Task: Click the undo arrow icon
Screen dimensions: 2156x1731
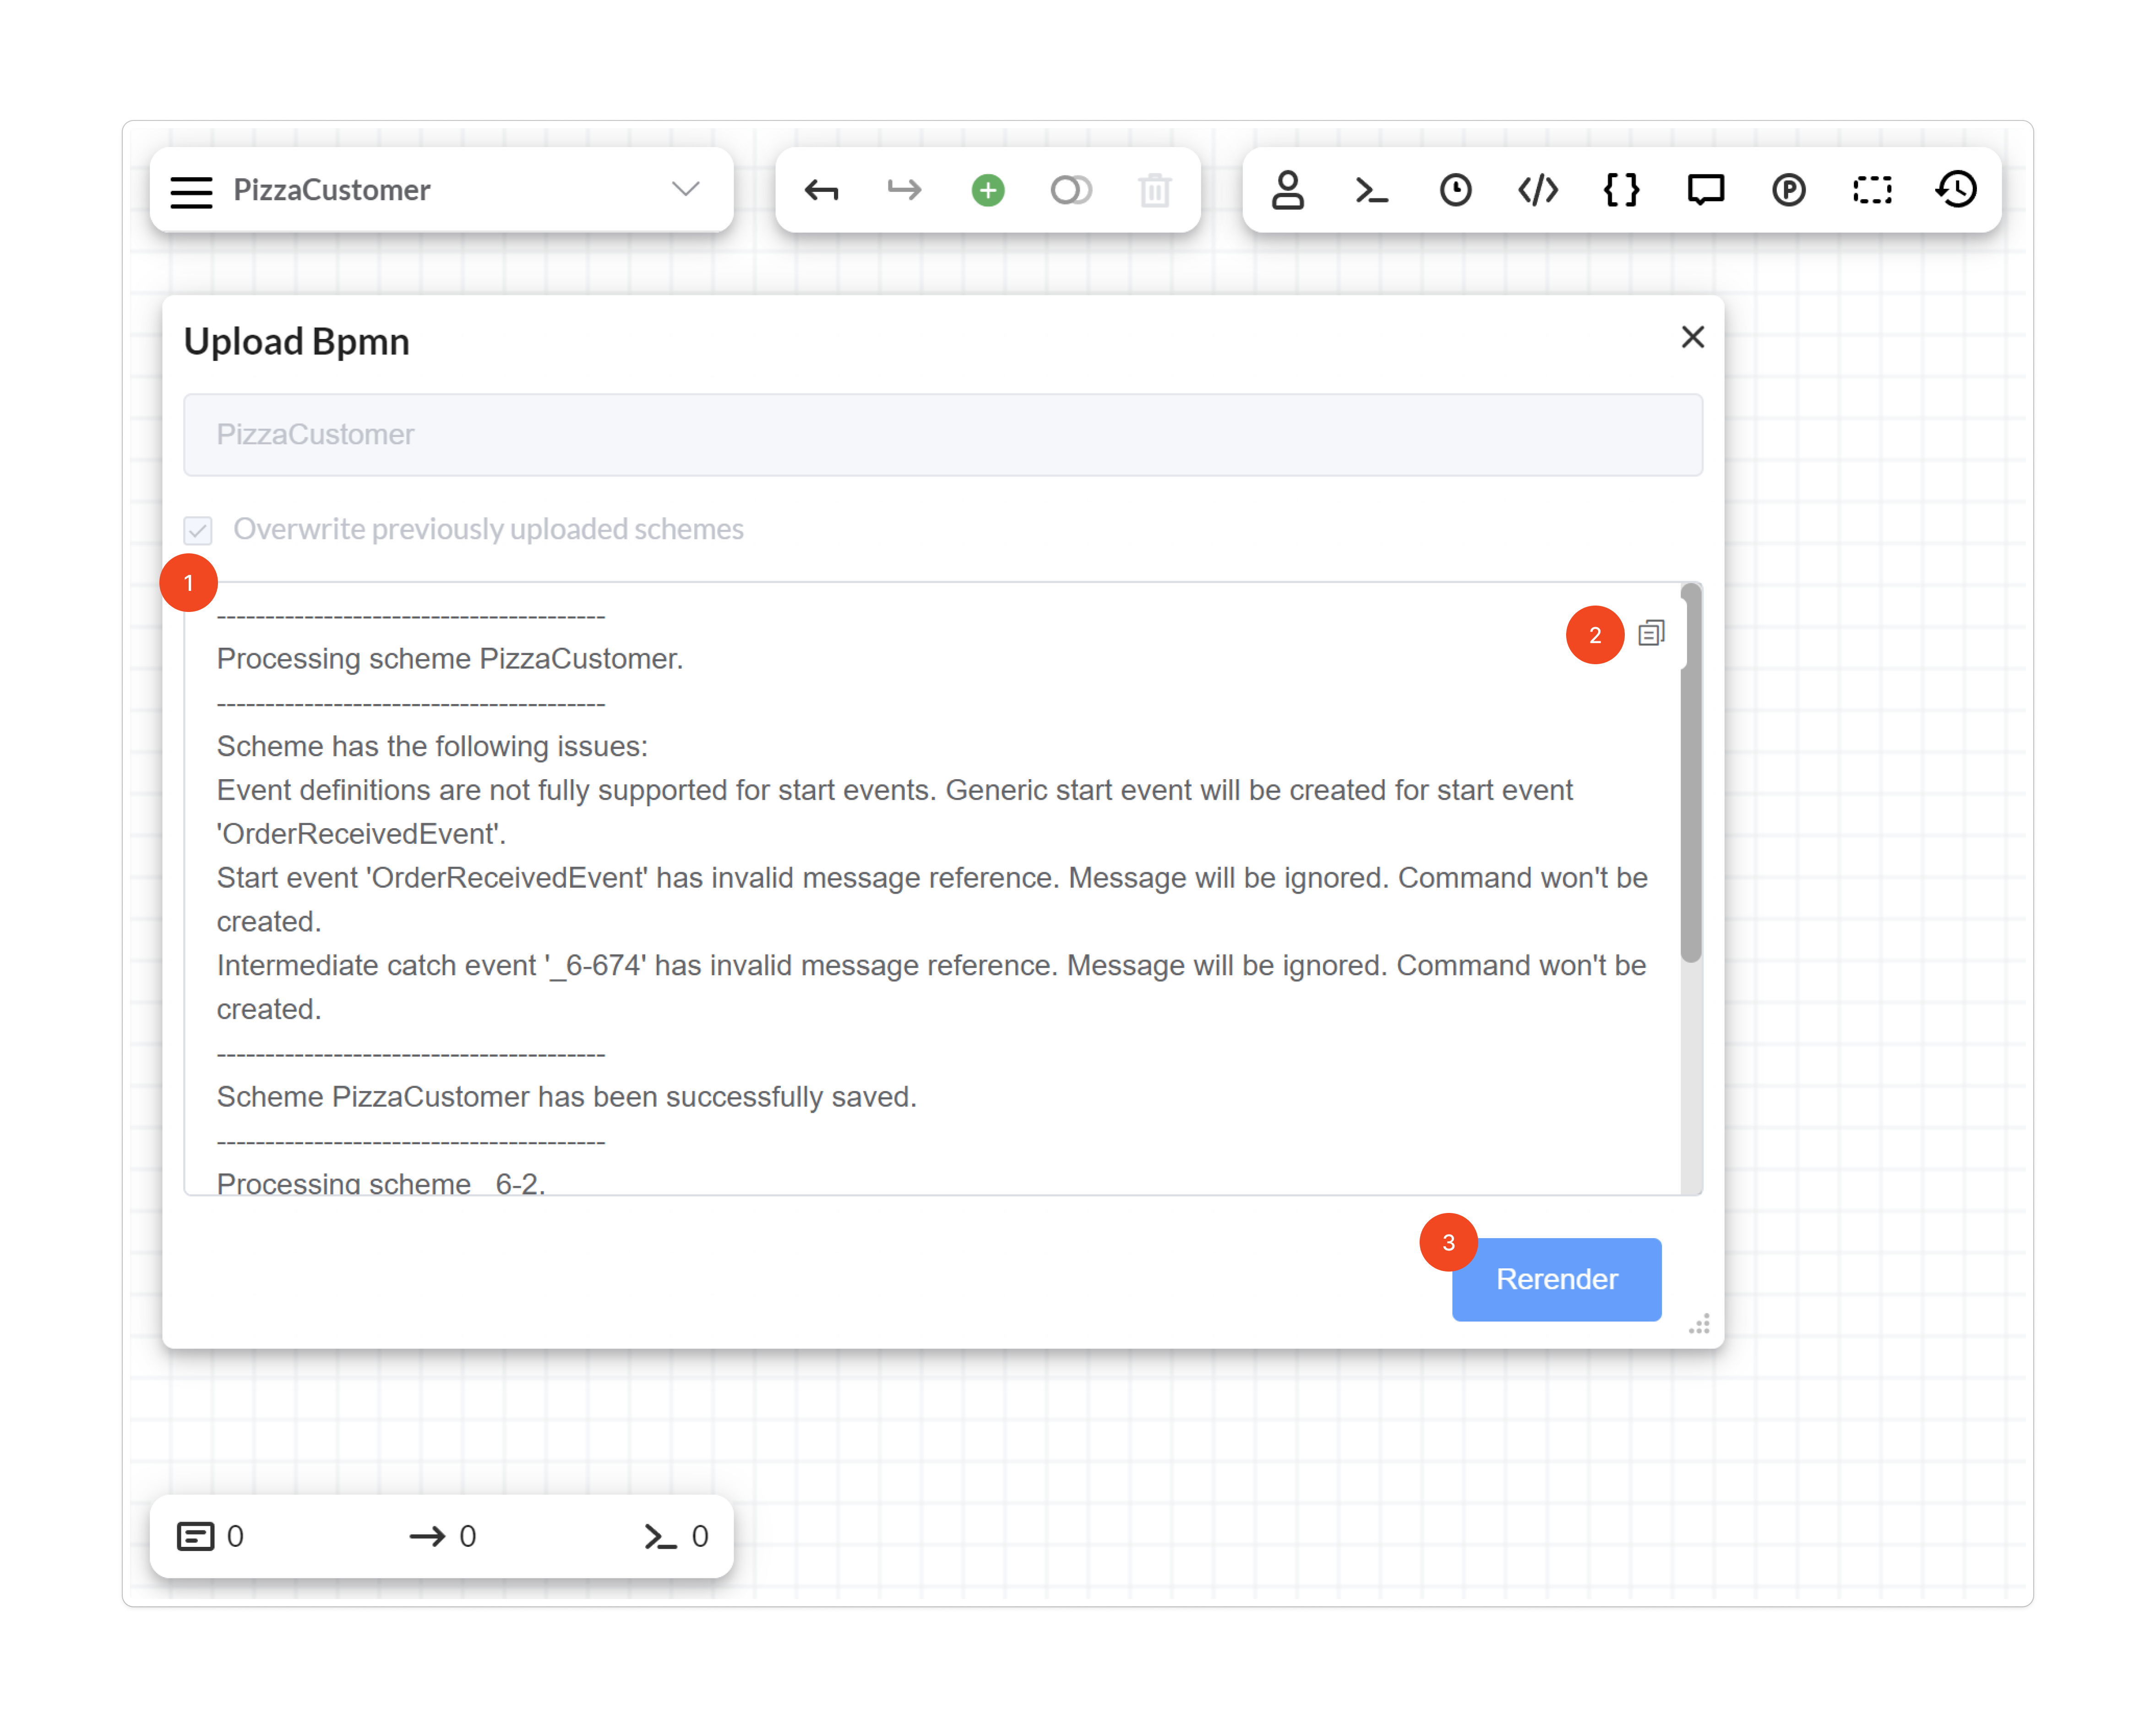Action: 821,190
